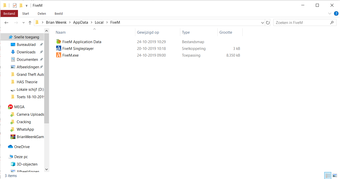Screen dimensions: 340x179
Task: Select the FiveM Application Data folder icon
Action: tap(59, 42)
